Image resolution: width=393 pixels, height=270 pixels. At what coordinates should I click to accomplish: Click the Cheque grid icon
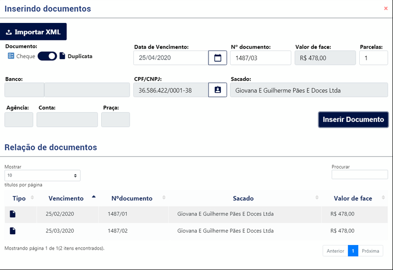[x=11, y=56]
